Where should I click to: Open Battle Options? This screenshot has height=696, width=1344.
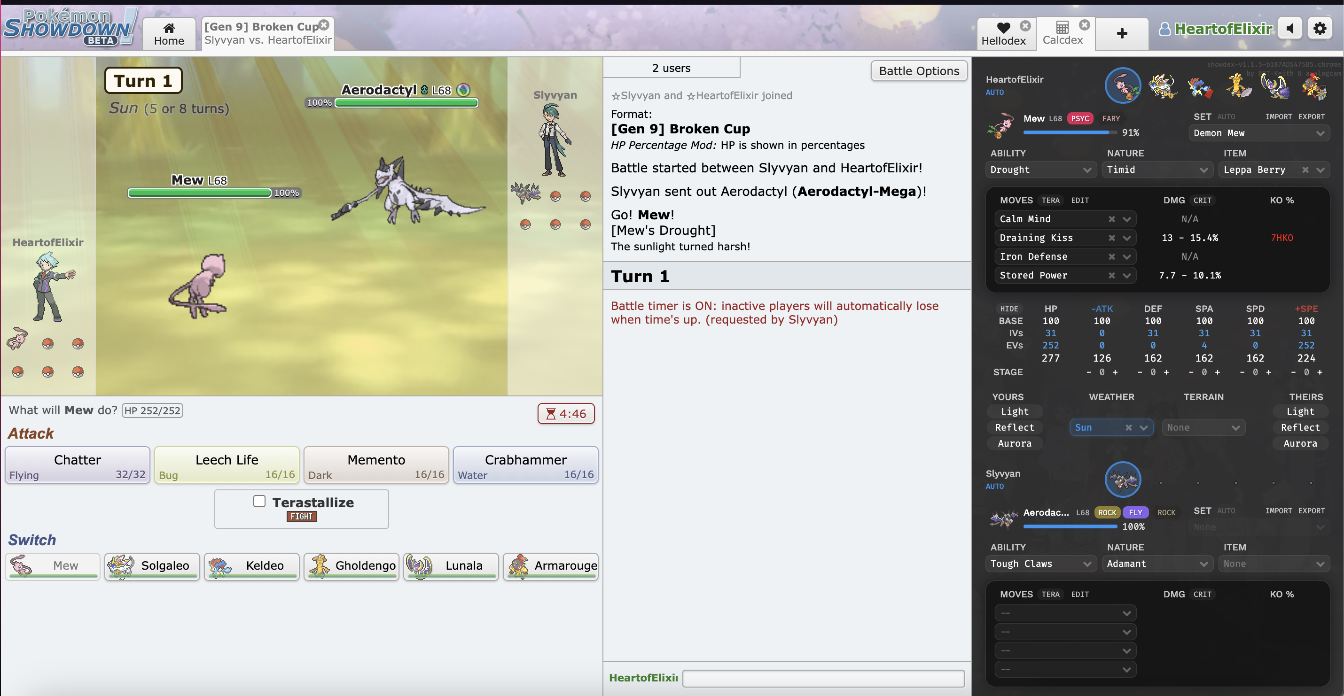pyautogui.click(x=919, y=71)
